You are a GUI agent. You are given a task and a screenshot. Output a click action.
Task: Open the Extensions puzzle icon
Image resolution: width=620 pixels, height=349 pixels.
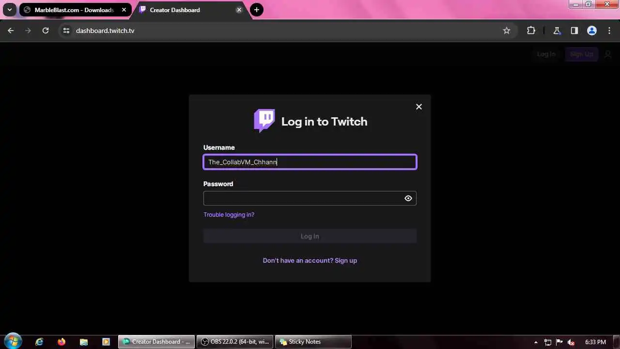(531, 31)
